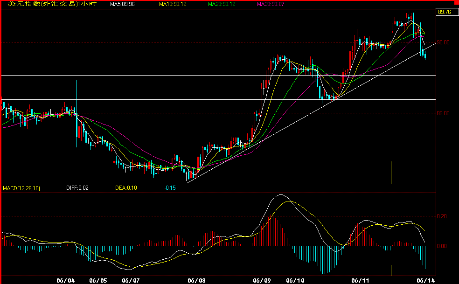Viewport: 459px width, 284px height.
Task: Select the MA5:89.96 indicator label
Action: (122, 4)
